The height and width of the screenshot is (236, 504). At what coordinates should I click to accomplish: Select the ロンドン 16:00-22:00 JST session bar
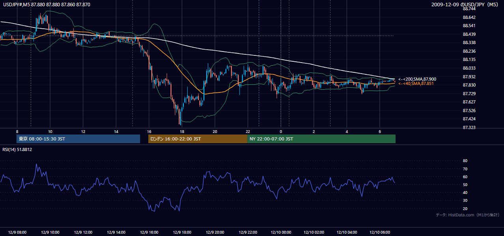click(x=198, y=139)
